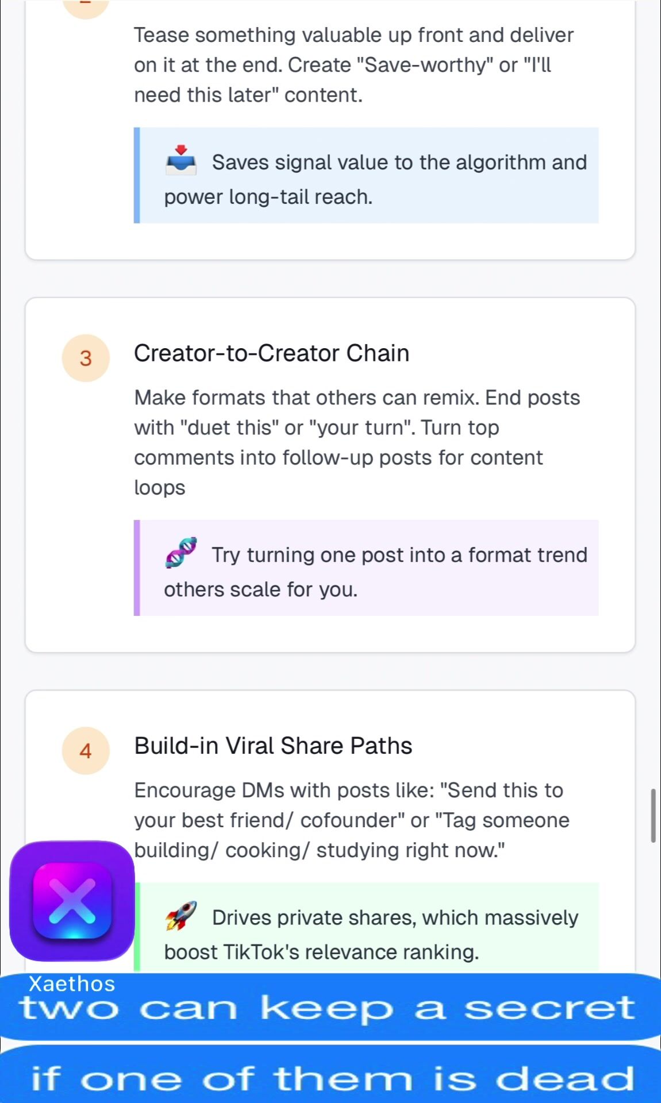Tap the purple X app icon
661x1103 pixels.
(72, 901)
